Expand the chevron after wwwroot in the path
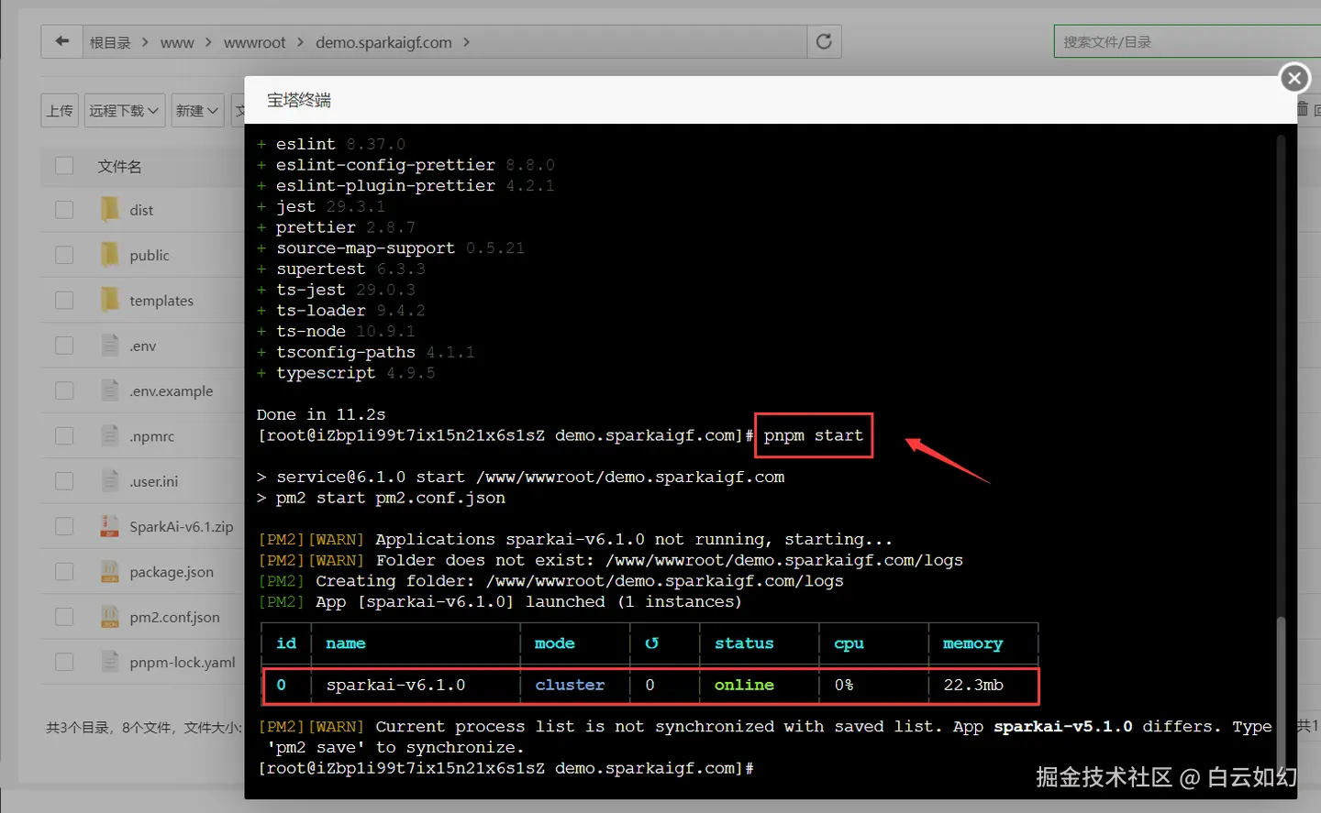 300,42
